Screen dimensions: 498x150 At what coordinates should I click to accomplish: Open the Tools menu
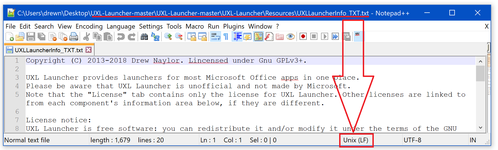point(174,26)
